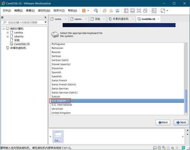Select Slovak (qwerty) keyboard layout
This screenshot has width=190, height=150.
coord(117,64)
